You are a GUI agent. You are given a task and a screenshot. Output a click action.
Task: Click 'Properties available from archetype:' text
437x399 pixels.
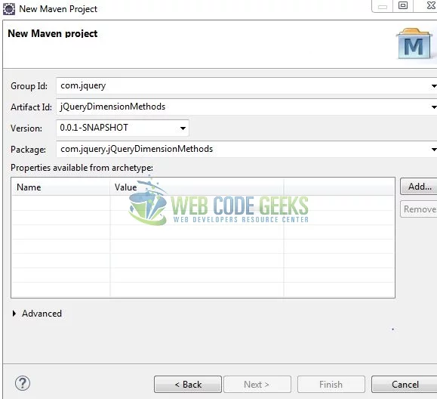click(82, 168)
